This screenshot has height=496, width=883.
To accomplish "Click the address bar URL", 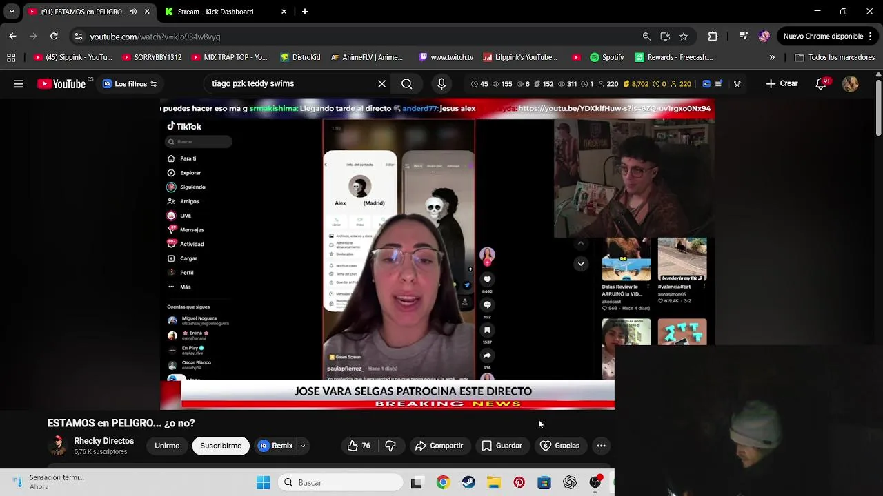I will tap(155, 37).
